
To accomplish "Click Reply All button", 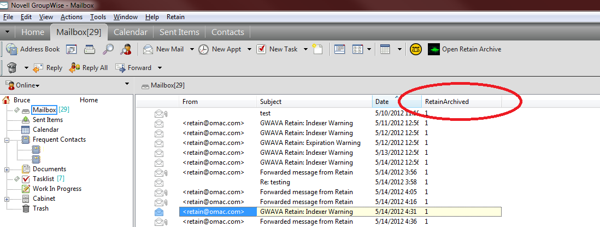I will [x=89, y=68].
